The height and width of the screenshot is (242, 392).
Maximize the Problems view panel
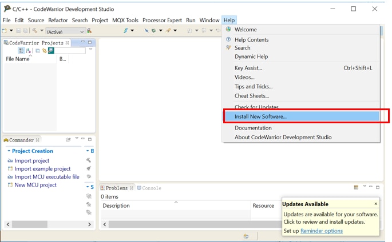tap(378, 187)
